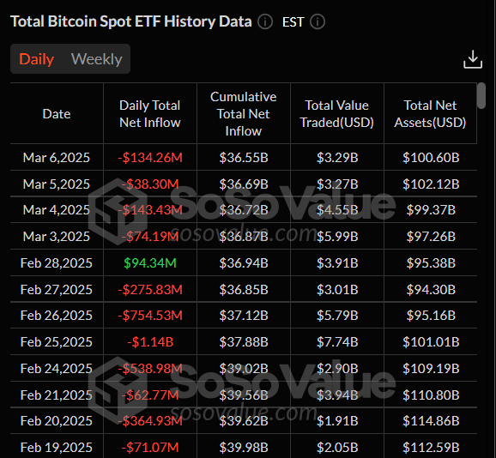Click the -$754.53M Feb 26 outflow
496x458 pixels.
[x=150, y=316]
